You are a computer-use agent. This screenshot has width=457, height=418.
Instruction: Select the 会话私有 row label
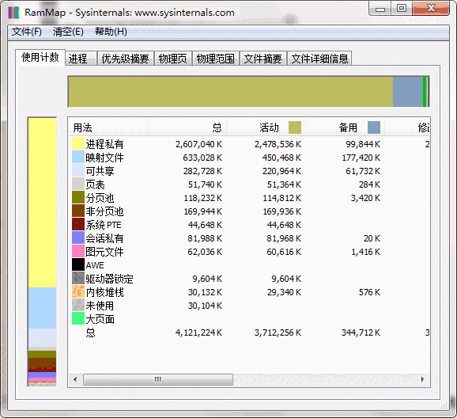104,238
